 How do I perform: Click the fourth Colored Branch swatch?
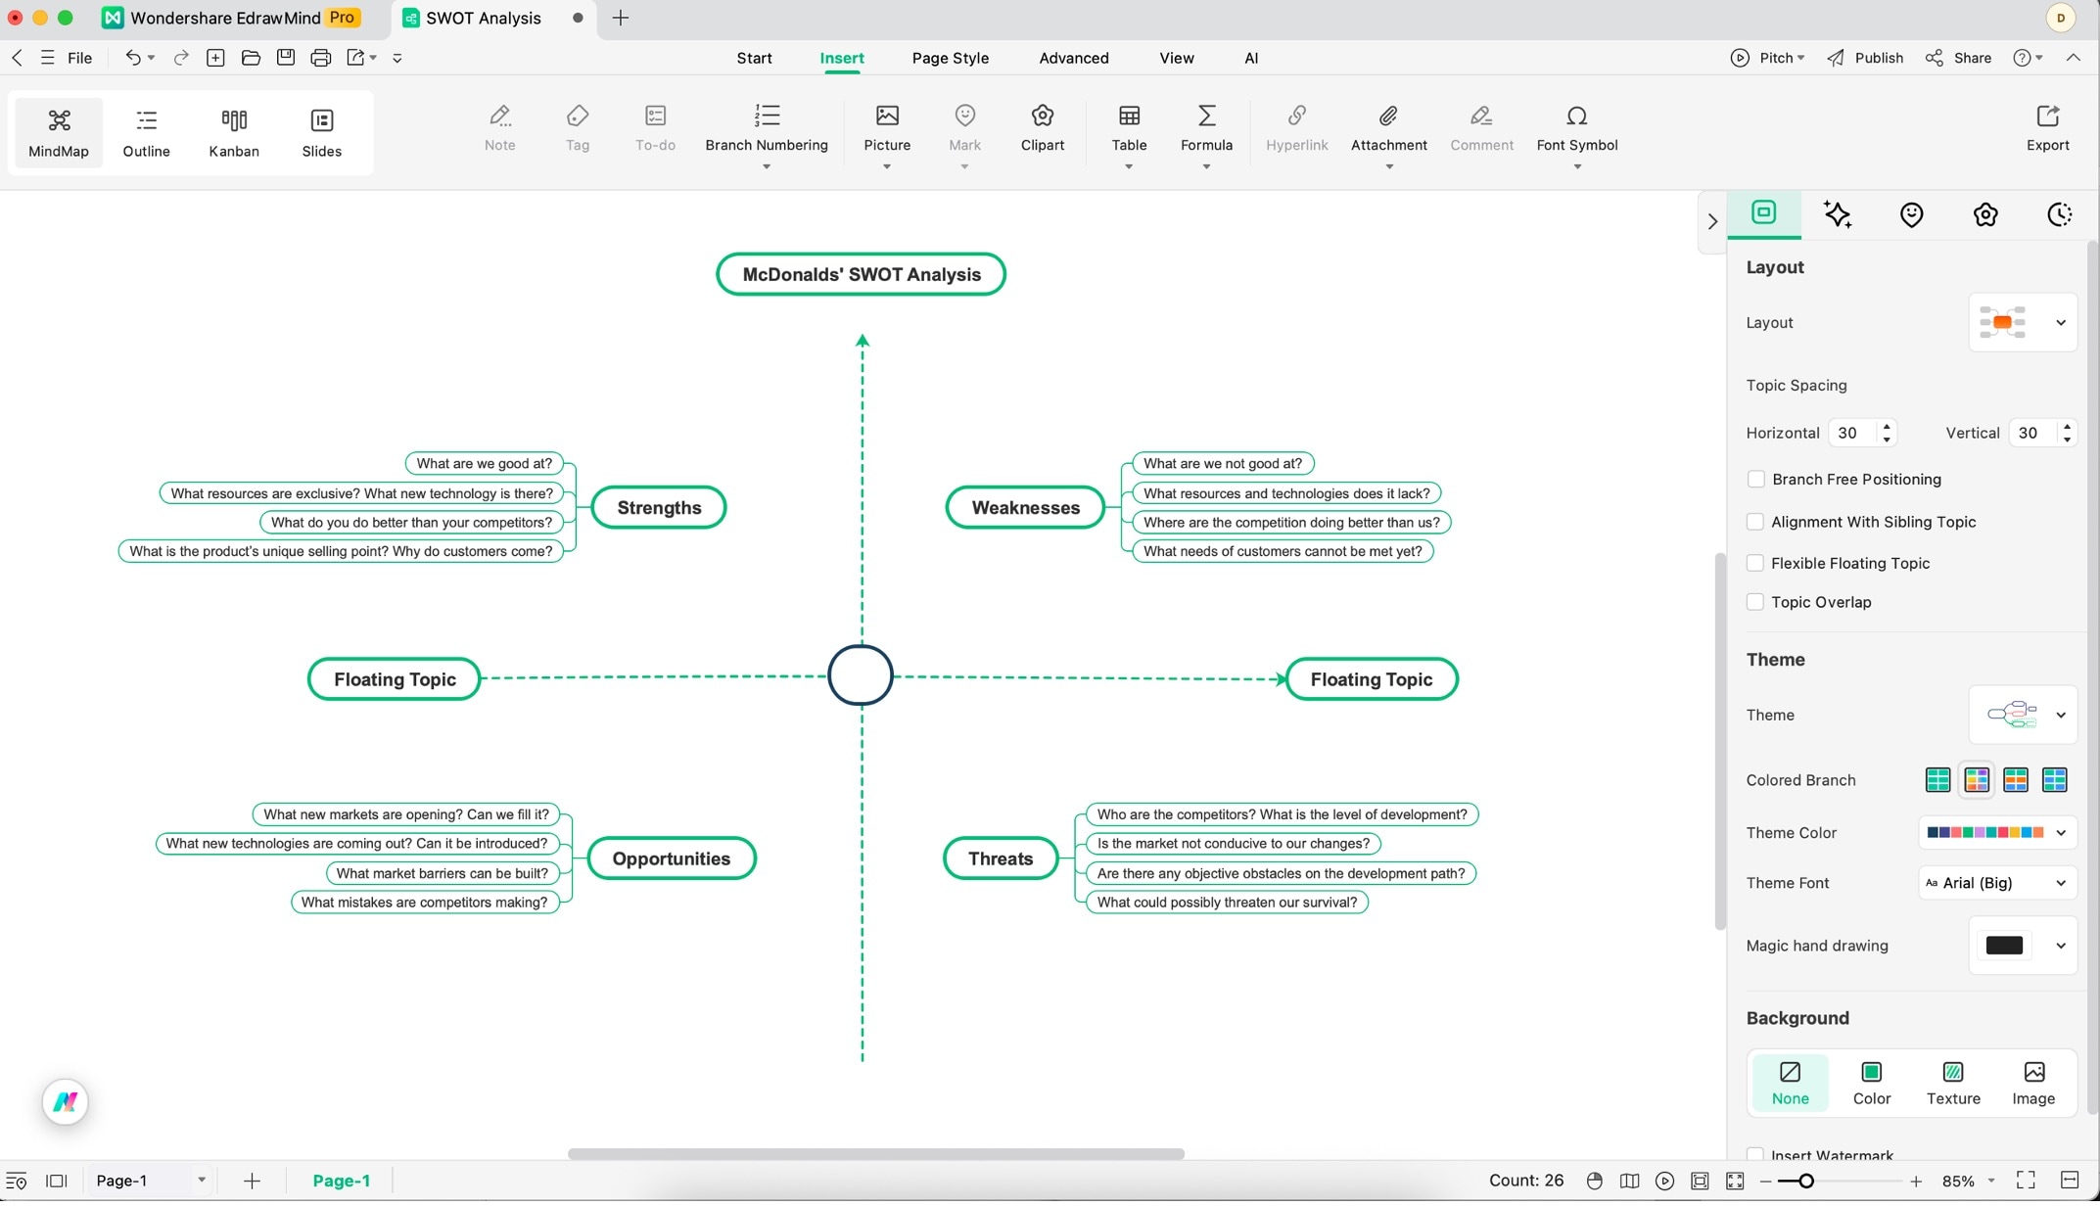pyautogui.click(x=2054, y=780)
